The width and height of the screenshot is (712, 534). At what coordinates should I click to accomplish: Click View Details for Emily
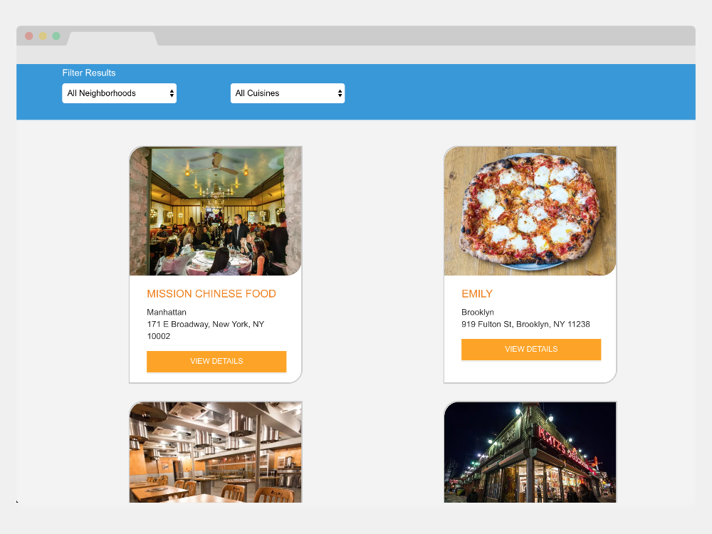click(531, 349)
